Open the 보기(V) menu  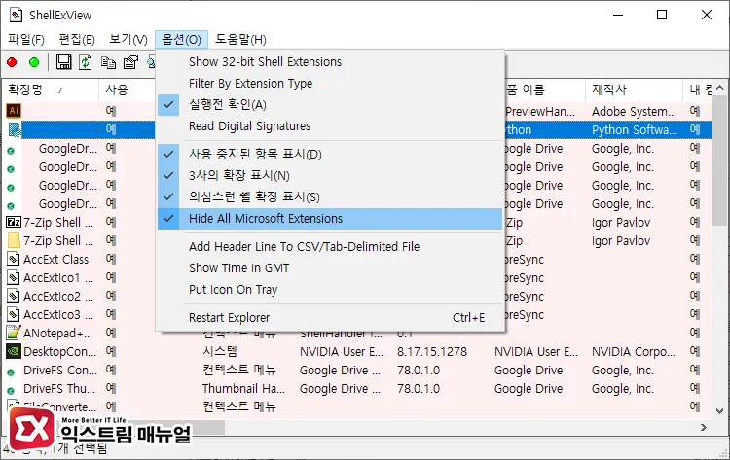[128, 39]
